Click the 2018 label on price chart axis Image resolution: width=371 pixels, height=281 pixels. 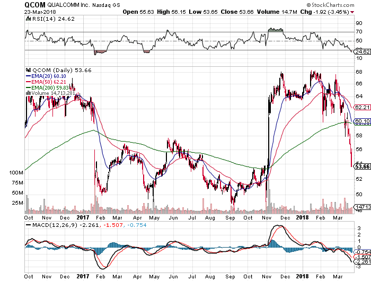pyautogui.click(x=302, y=217)
